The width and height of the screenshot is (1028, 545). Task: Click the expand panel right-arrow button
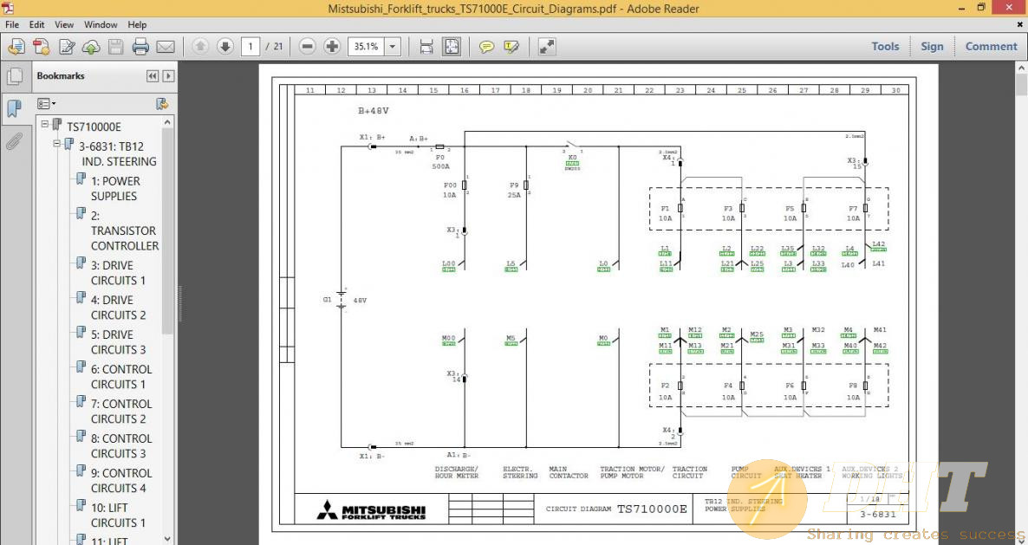168,76
